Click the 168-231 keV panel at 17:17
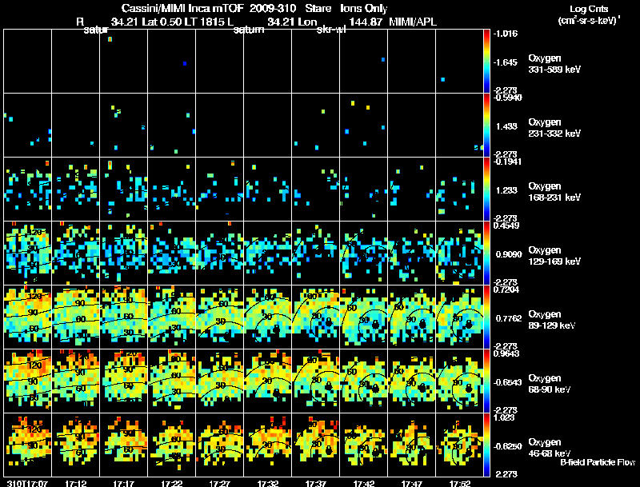Screen dimensions: 640x487 pos(124,189)
